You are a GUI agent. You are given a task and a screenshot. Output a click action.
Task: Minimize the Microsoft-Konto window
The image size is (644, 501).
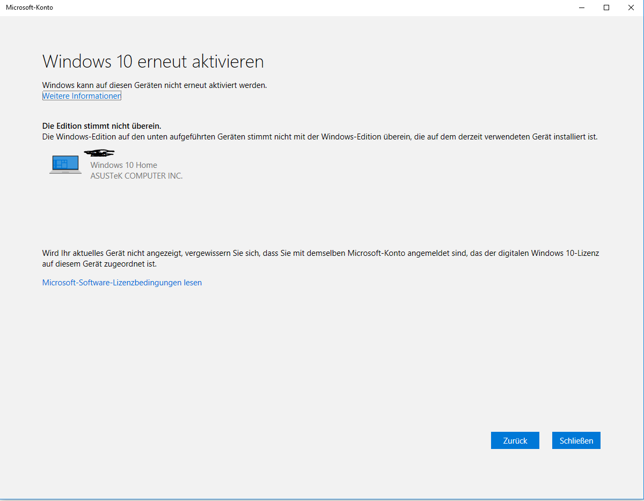(x=582, y=8)
